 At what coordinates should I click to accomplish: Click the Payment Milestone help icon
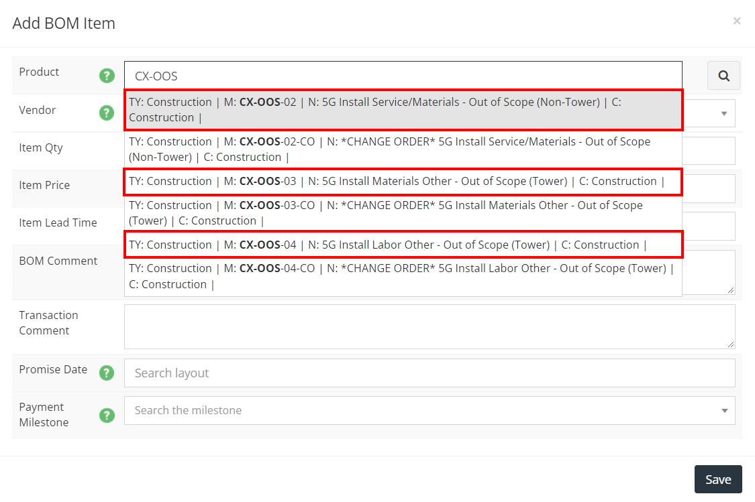(x=107, y=415)
